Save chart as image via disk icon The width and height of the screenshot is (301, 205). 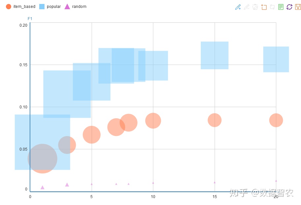pos(298,7)
